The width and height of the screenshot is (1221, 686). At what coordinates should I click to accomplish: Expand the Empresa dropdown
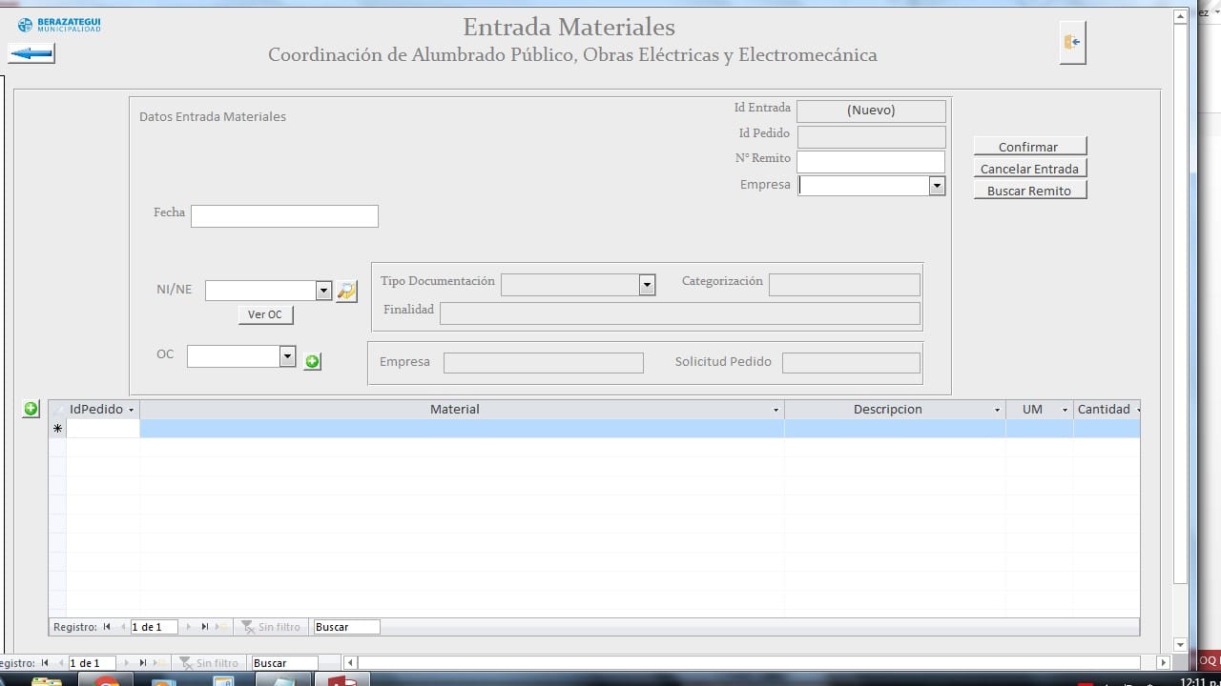point(937,186)
